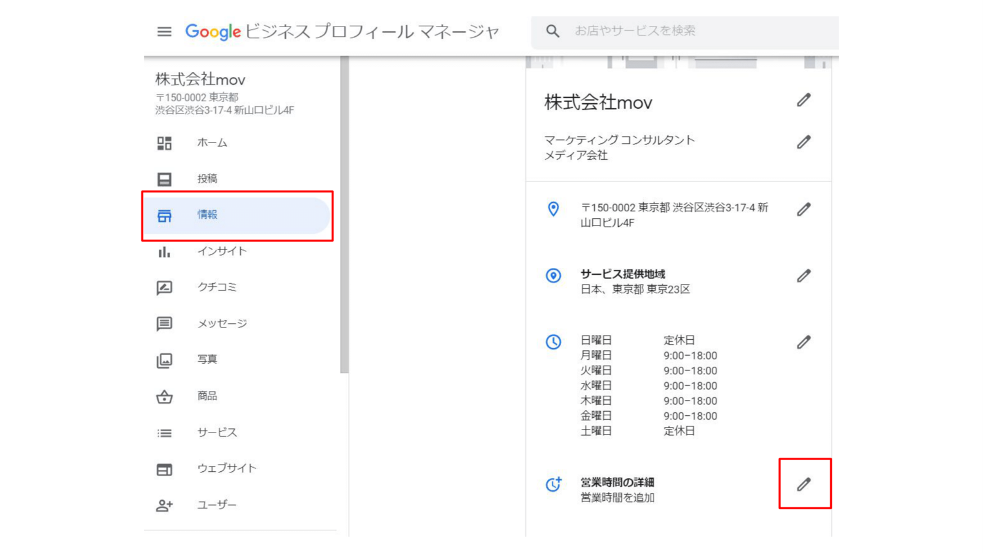Image resolution: width=983 pixels, height=553 pixels.
Task: Click the ホーム dashboard icon
Action: pyautogui.click(x=164, y=143)
